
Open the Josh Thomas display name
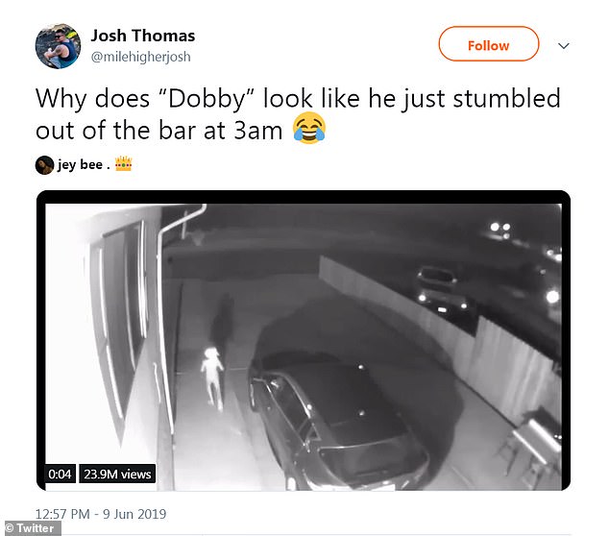[x=142, y=36]
